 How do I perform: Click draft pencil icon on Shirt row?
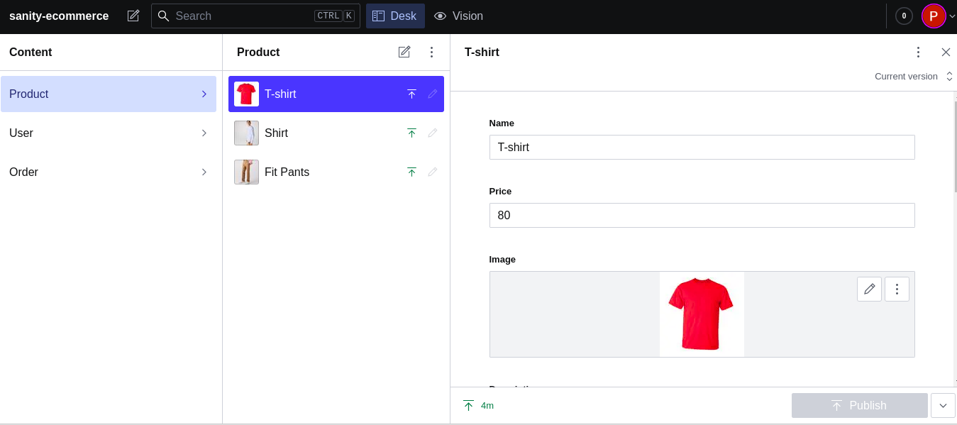[433, 133]
